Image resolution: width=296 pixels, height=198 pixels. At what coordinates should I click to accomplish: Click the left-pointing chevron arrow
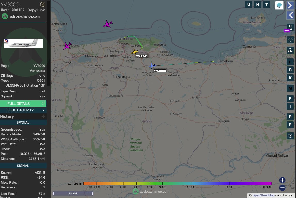point(290,15)
